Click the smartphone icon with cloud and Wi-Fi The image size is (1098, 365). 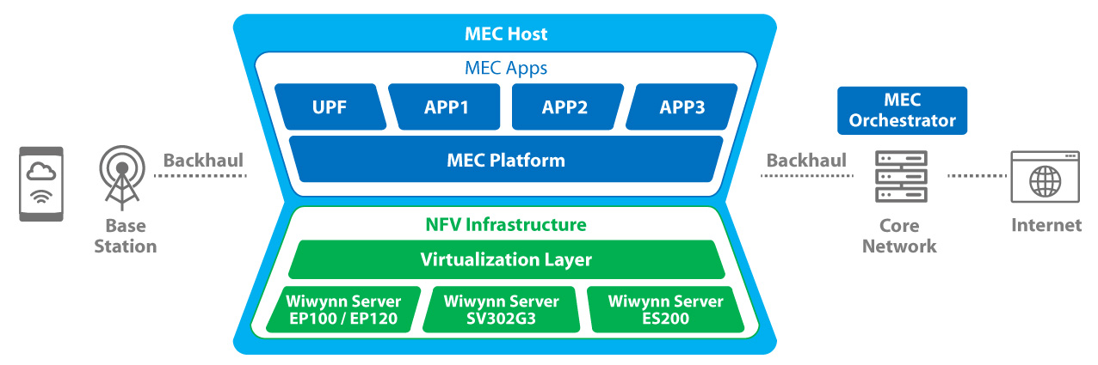pyautogui.click(x=41, y=184)
